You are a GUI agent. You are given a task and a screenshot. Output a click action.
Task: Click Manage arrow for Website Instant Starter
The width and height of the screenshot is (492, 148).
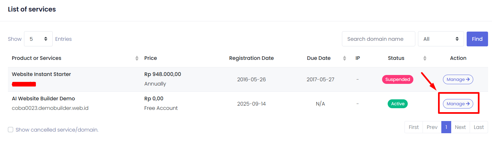[458, 79]
